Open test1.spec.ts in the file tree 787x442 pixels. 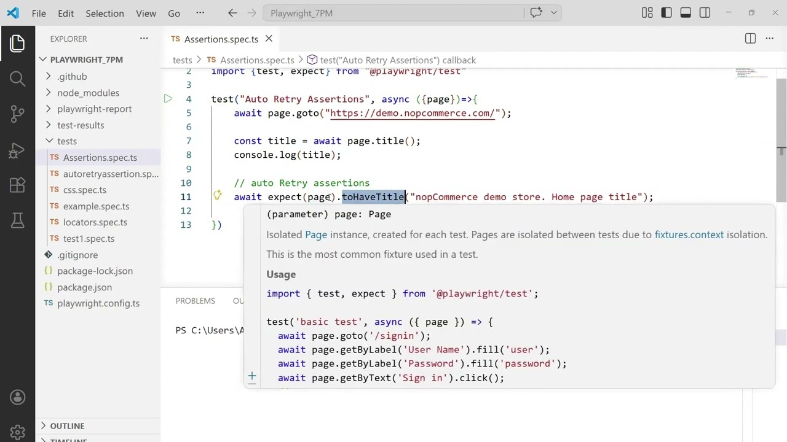(89, 239)
